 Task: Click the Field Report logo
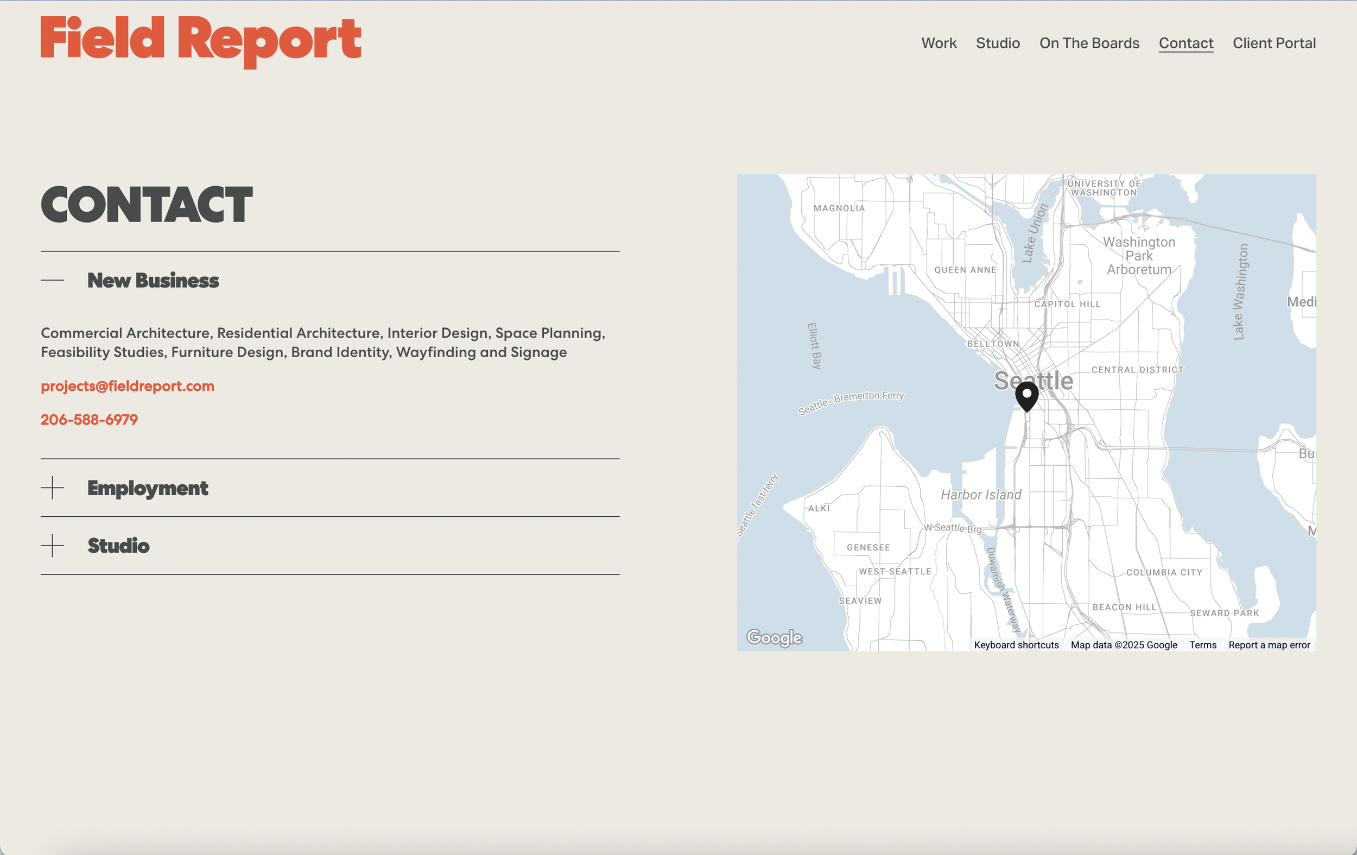201,40
